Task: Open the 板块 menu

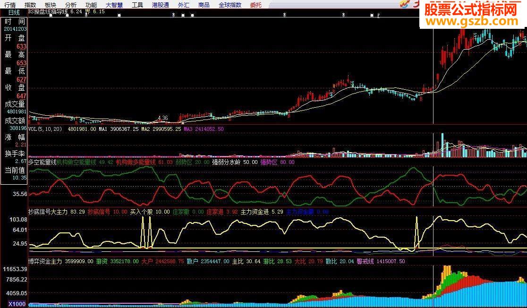Action: [51, 5]
